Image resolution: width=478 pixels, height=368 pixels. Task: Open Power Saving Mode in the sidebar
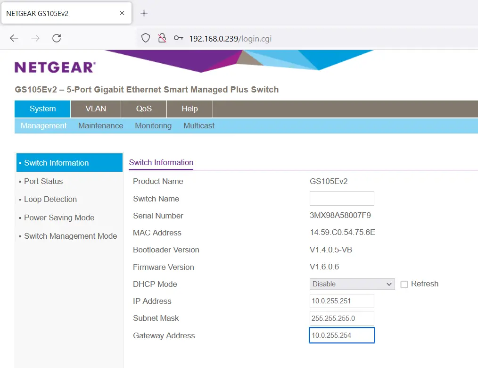[59, 217]
